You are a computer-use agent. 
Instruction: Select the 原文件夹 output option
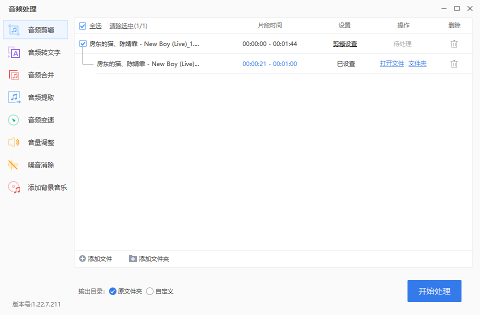(x=112, y=290)
